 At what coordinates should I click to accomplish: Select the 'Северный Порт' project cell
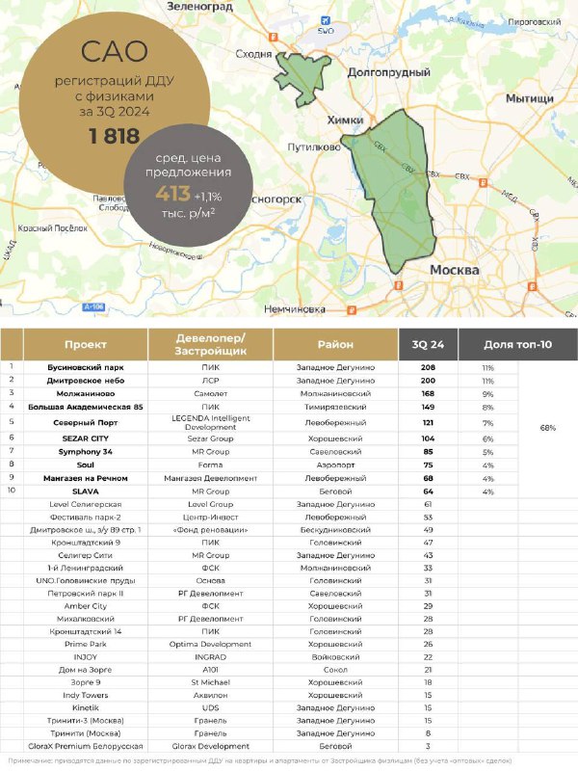point(86,422)
